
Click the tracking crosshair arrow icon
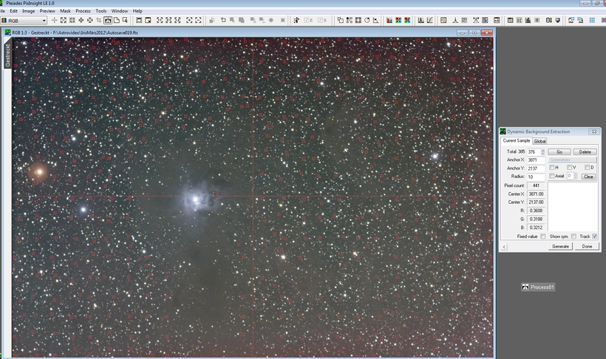click(296, 20)
